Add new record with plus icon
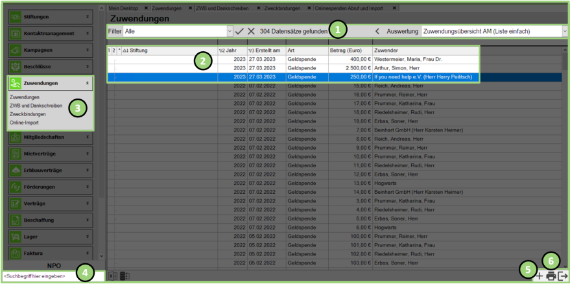Screen dimensions: 570x284 pyautogui.click(x=538, y=276)
